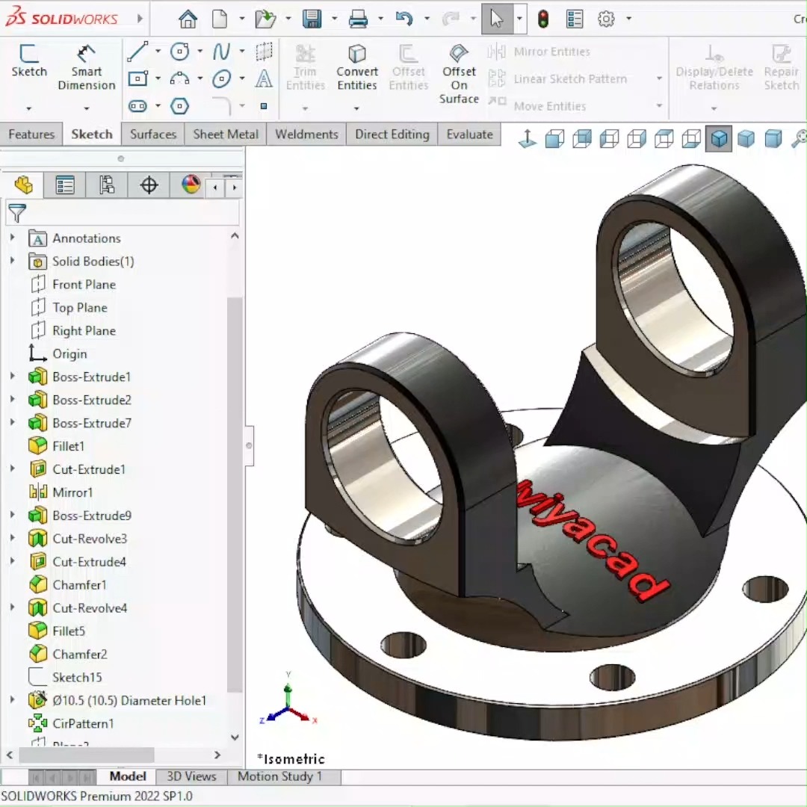Click the Normal To view icon
Viewport: 807px width, 807px height.
coord(528,138)
